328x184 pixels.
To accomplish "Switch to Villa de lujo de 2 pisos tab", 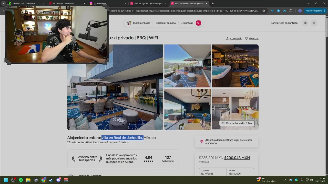I will (148, 4).
